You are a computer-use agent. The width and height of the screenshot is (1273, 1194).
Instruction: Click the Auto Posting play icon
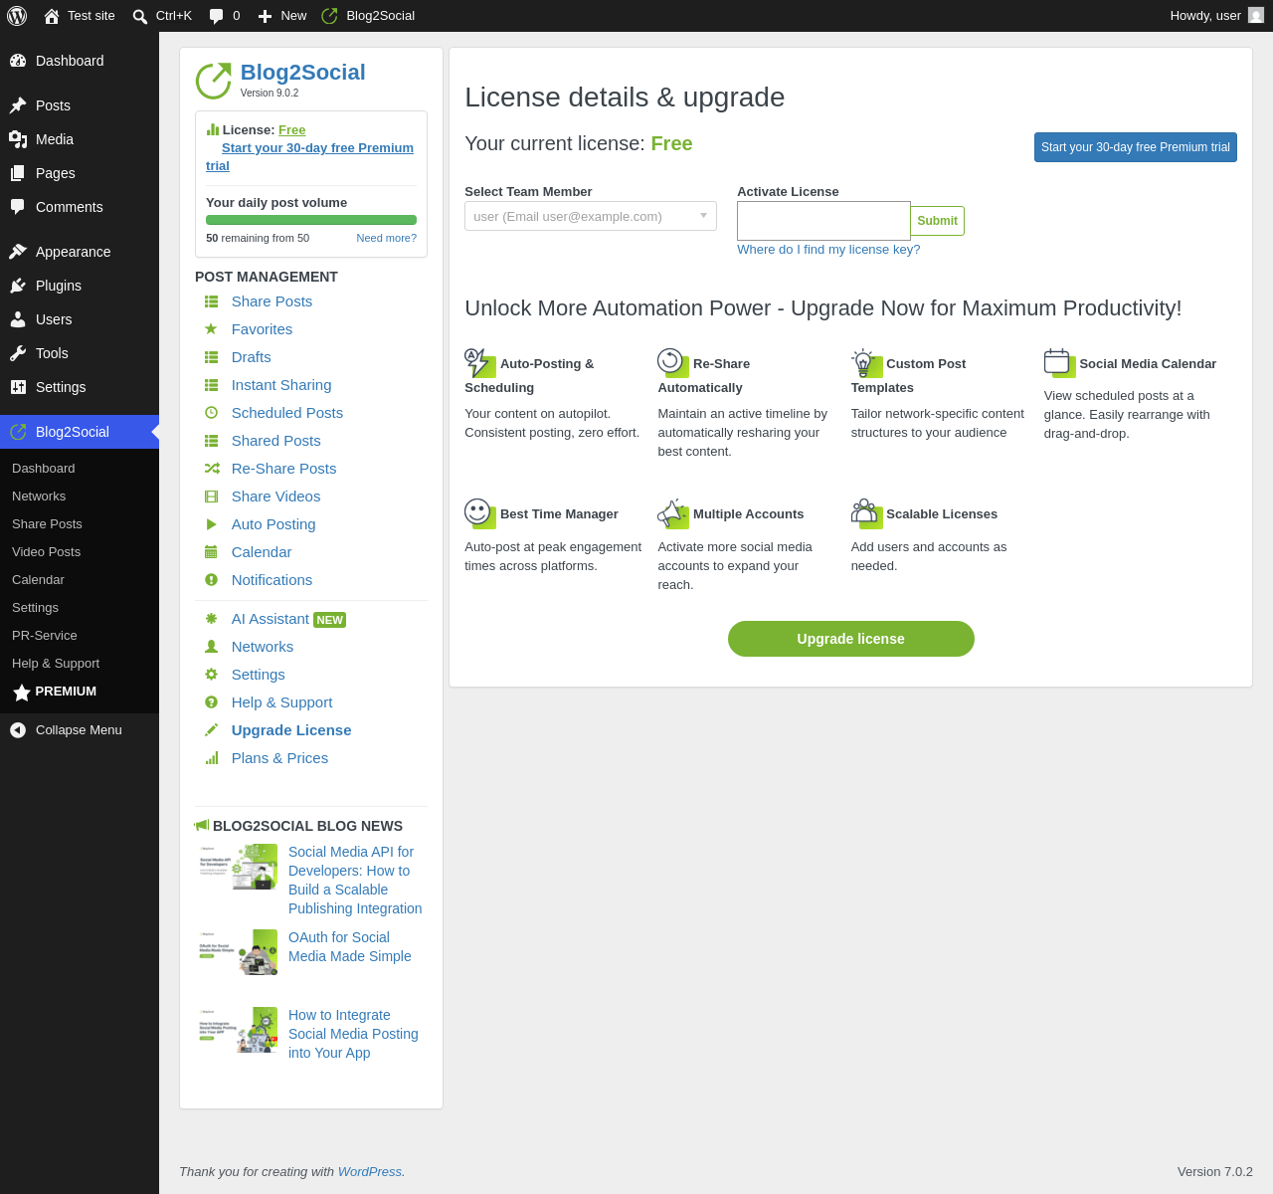211,524
